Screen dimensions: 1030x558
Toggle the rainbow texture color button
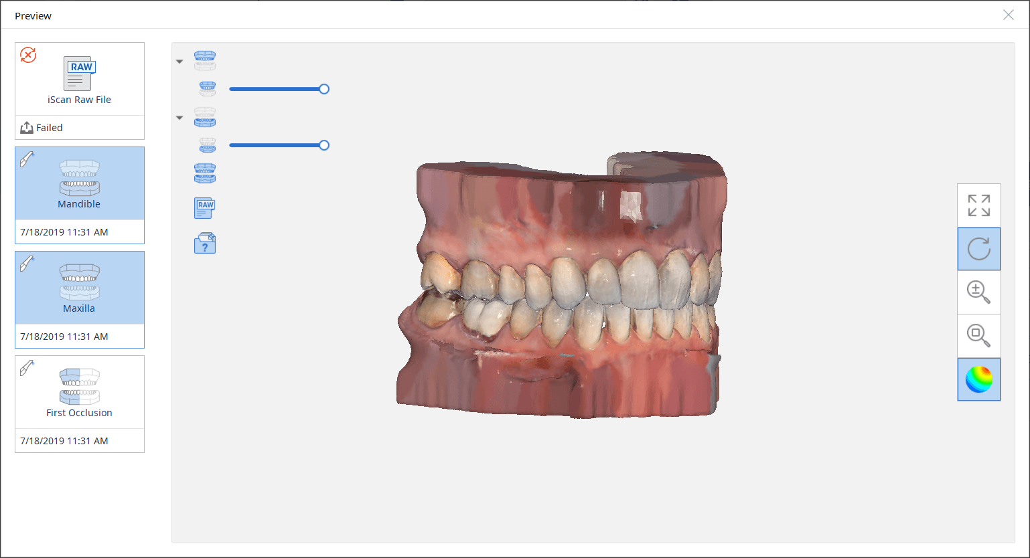tap(978, 379)
